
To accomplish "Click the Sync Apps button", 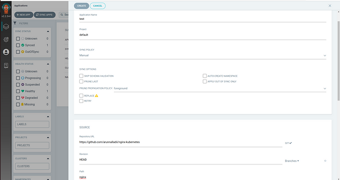I will click(x=45, y=15).
